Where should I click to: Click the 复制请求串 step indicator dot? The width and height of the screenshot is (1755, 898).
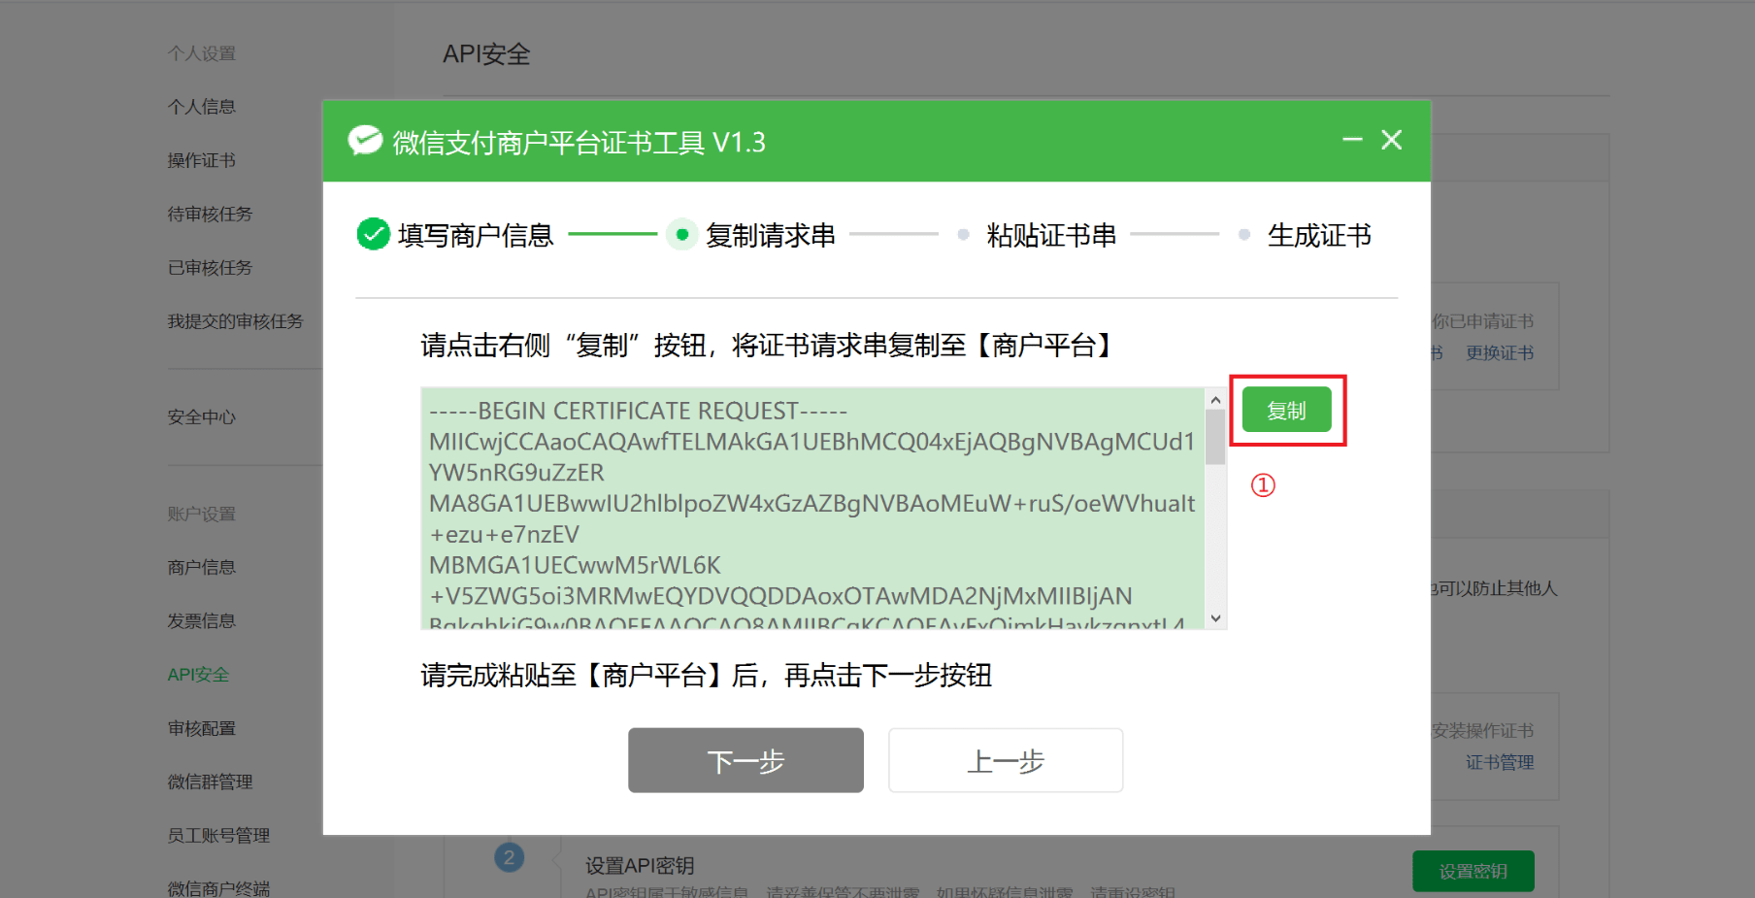tap(682, 235)
